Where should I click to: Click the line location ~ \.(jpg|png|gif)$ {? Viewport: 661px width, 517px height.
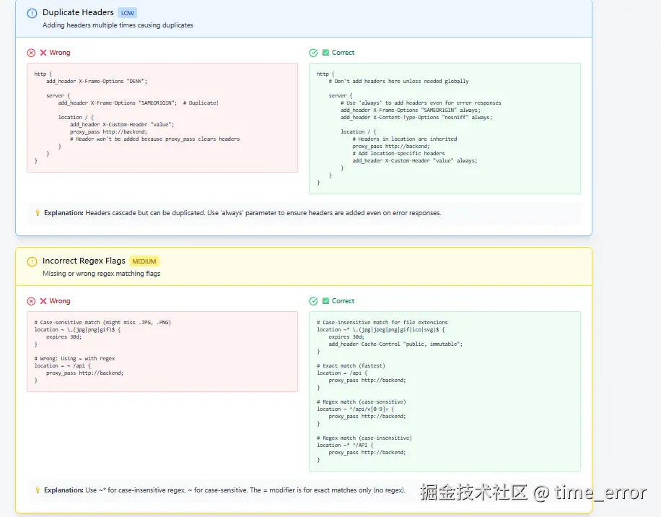pos(77,329)
